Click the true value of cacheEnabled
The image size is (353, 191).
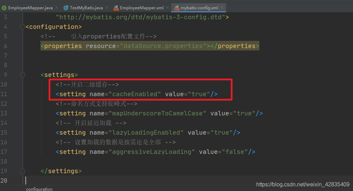coord(199,94)
